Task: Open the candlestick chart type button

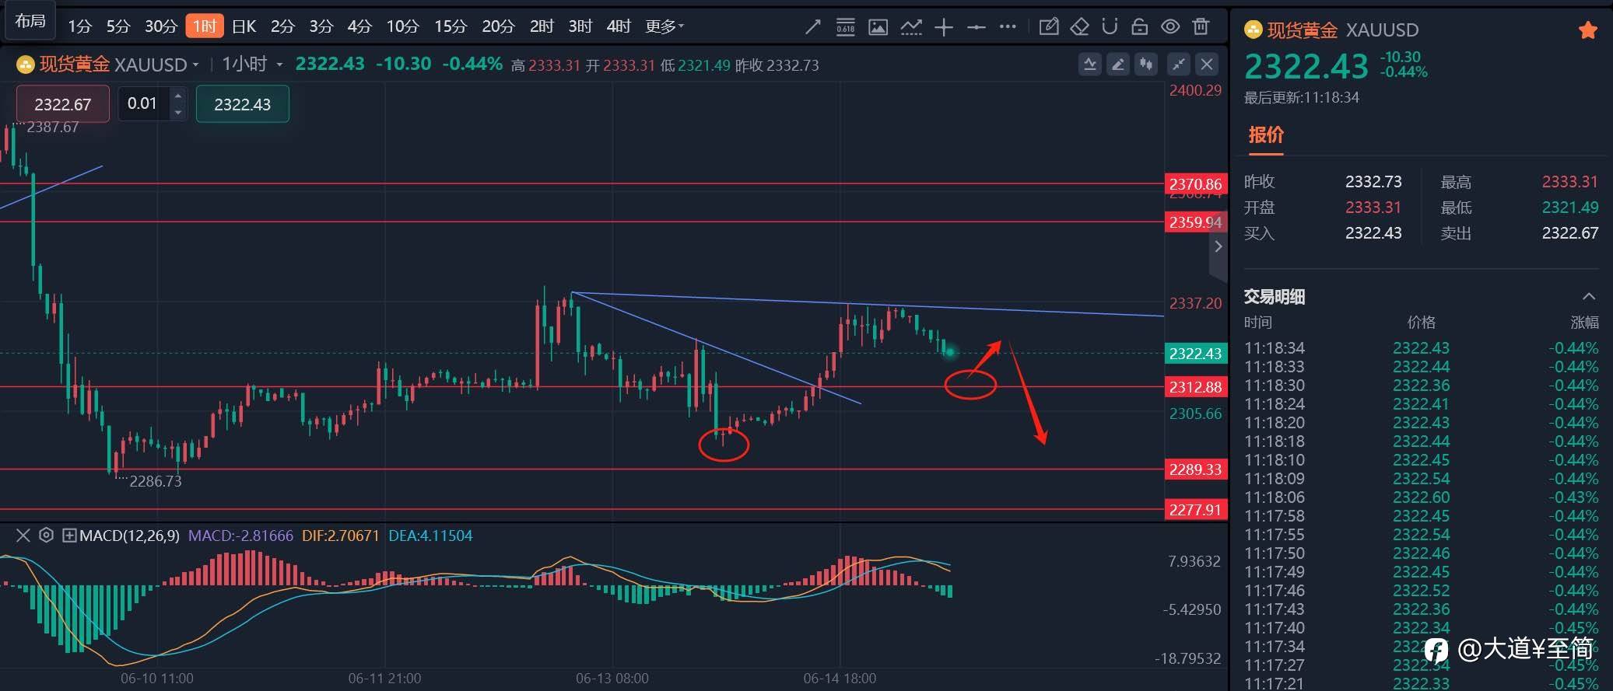Action: (x=1146, y=65)
